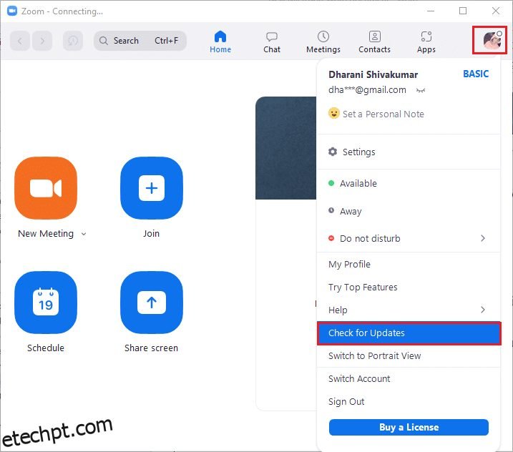513x452 pixels.
Task: Click the back navigation arrow
Action: [x=20, y=41]
